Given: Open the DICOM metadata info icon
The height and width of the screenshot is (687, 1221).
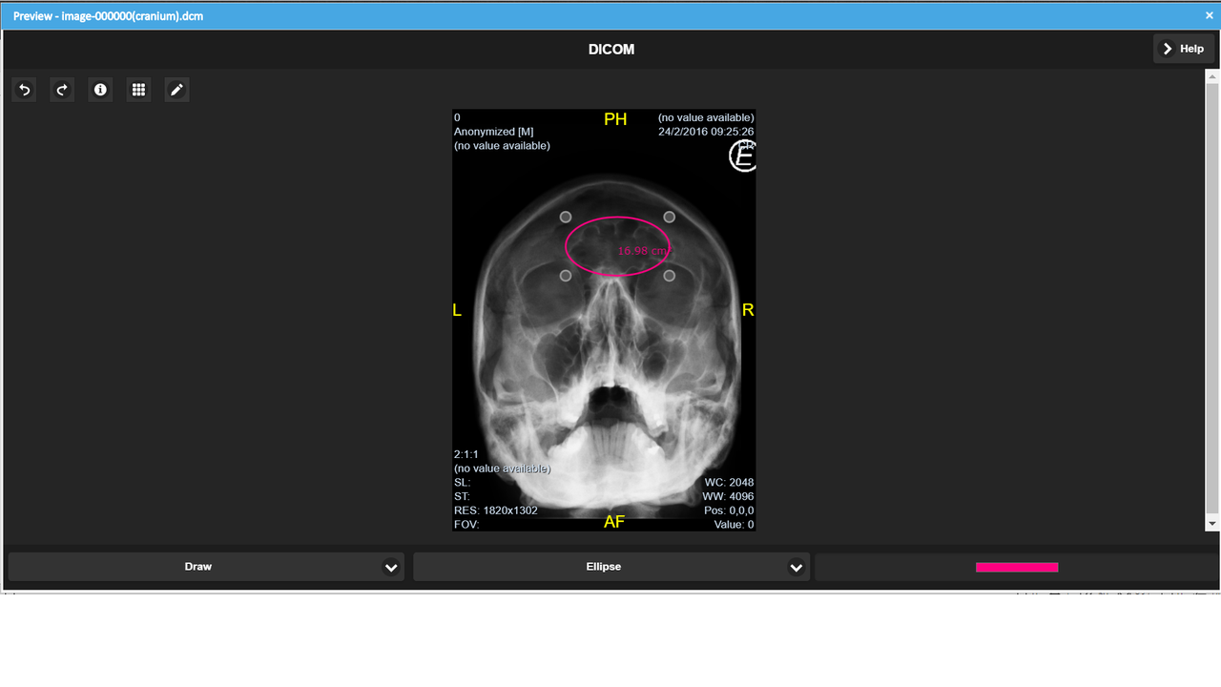Looking at the screenshot, I should [100, 89].
